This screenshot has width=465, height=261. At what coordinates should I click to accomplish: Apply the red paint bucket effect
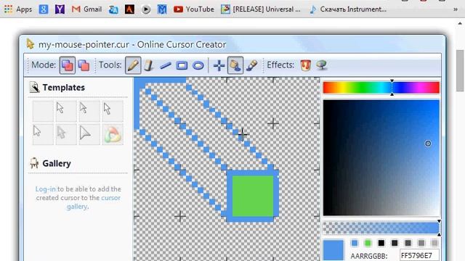pos(305,65)
